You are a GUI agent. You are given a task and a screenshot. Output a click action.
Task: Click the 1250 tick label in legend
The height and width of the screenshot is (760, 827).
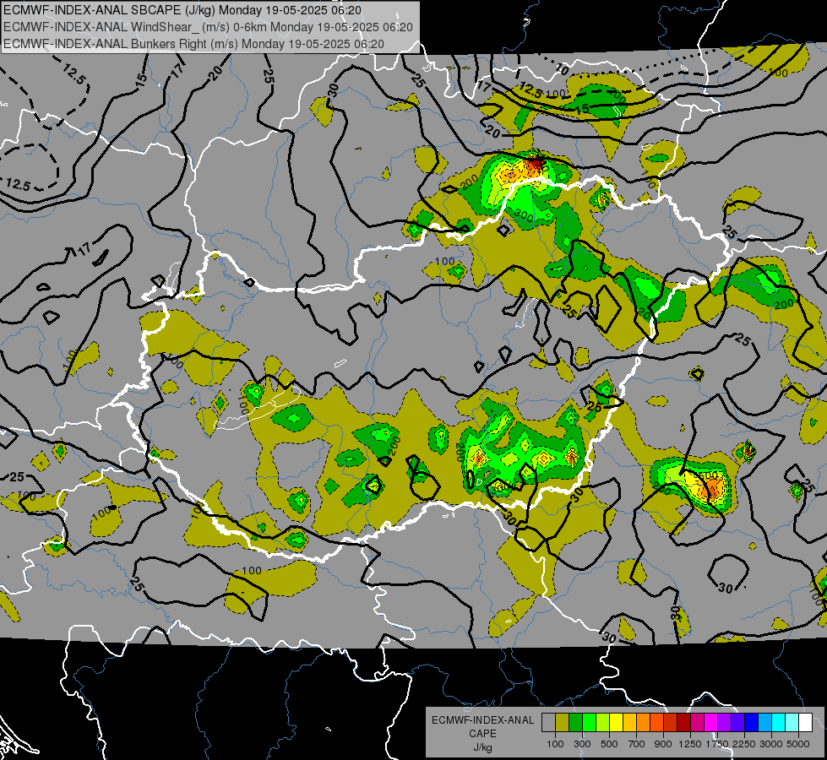690,744
